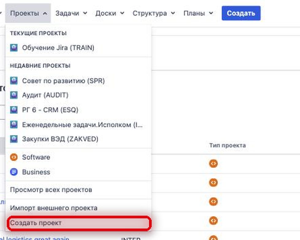Screen dimensions: 300x240
Task: Open the Планы dropdown
Action: tap(198, 13)
